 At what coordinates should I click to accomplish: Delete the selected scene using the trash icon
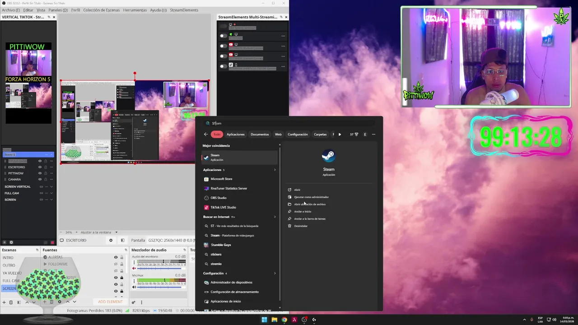pyautogui.click(x=11, y=302)
